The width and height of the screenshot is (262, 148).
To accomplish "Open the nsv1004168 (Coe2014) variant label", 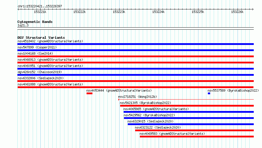I will click(x=35, y=53).
